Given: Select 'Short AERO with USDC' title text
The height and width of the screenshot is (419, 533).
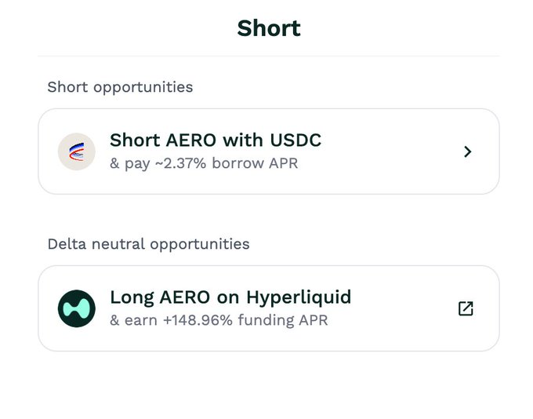Looking at the screenshot, I should point(216,140).
